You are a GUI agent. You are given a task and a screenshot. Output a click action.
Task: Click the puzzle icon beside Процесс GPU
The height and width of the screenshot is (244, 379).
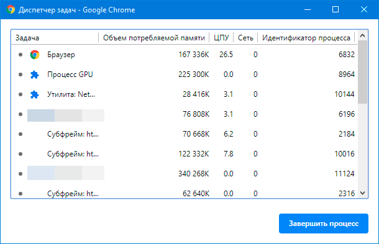35,75
